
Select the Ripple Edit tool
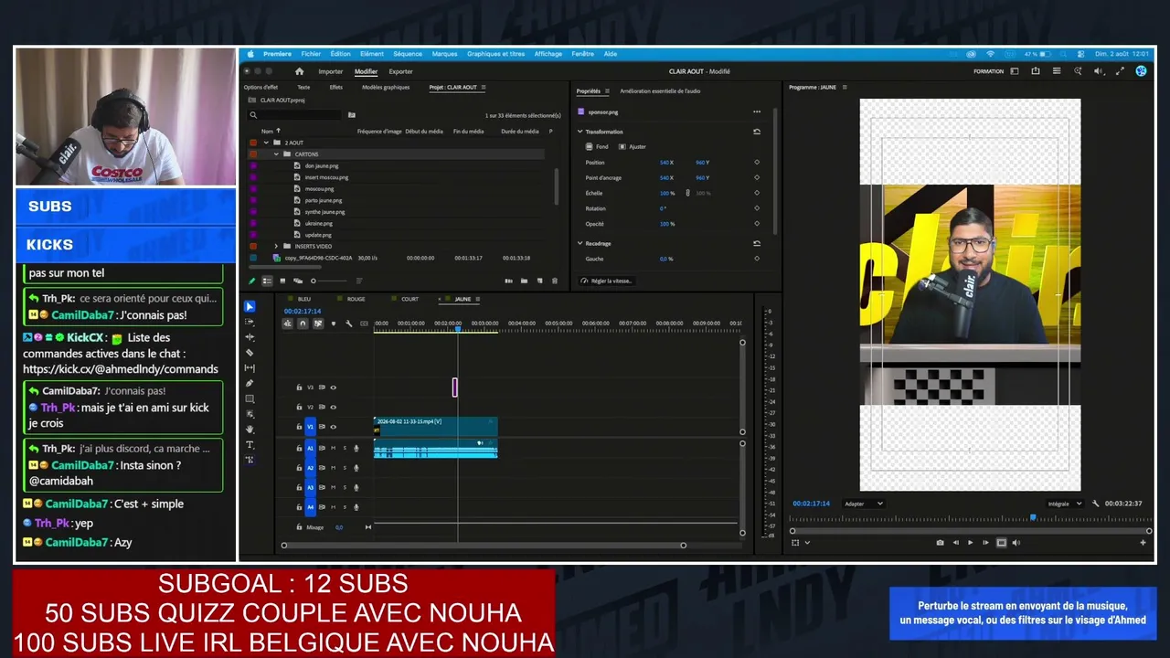250,337
